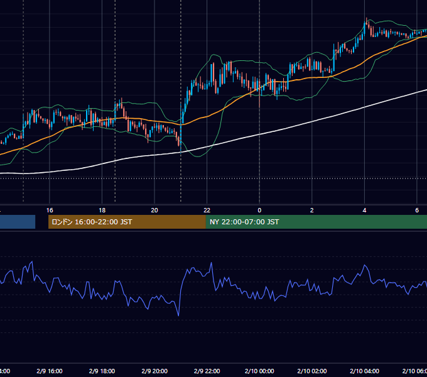This screenshot has width=427, height=377.
Task: Click the 2/9 20:00 time label
Action: 154,371
